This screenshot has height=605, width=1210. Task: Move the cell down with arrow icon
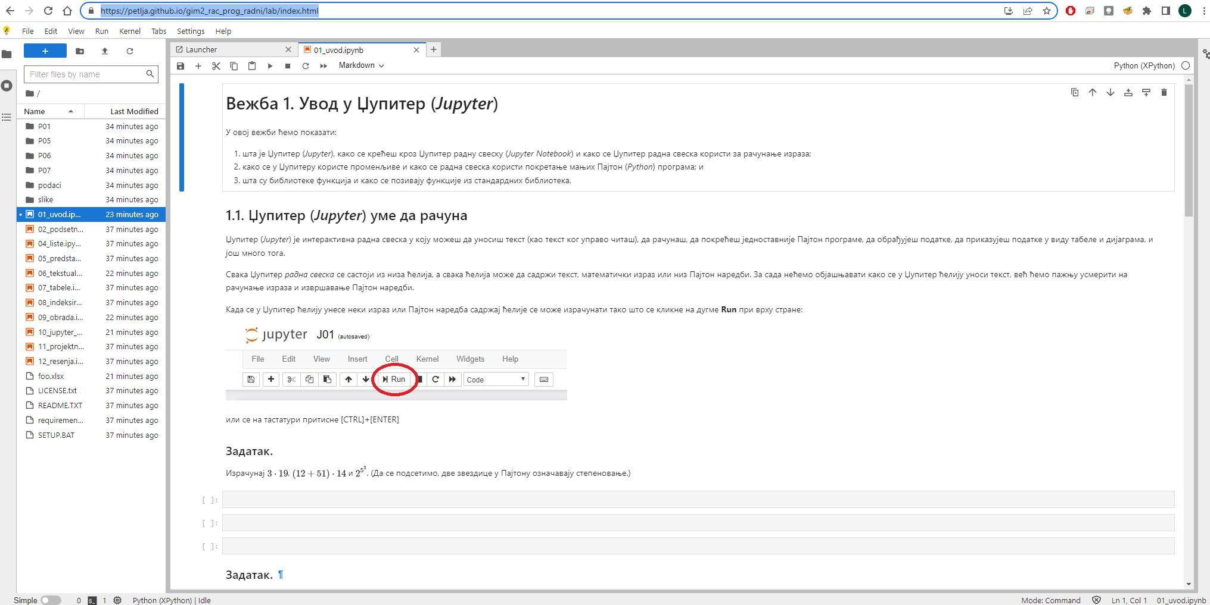pos(1110,92)
